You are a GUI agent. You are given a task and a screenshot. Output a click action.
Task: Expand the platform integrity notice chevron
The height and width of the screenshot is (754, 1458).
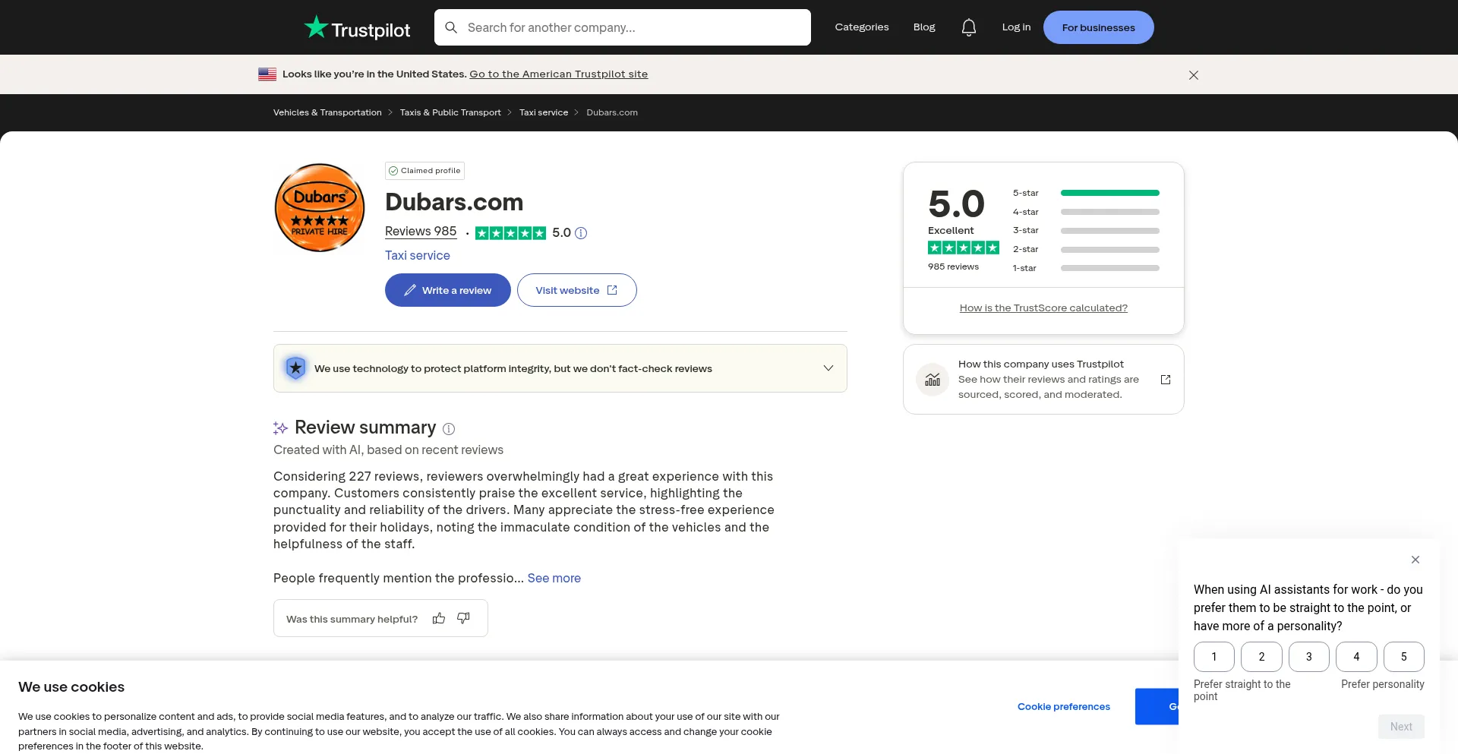click(828, 368)
